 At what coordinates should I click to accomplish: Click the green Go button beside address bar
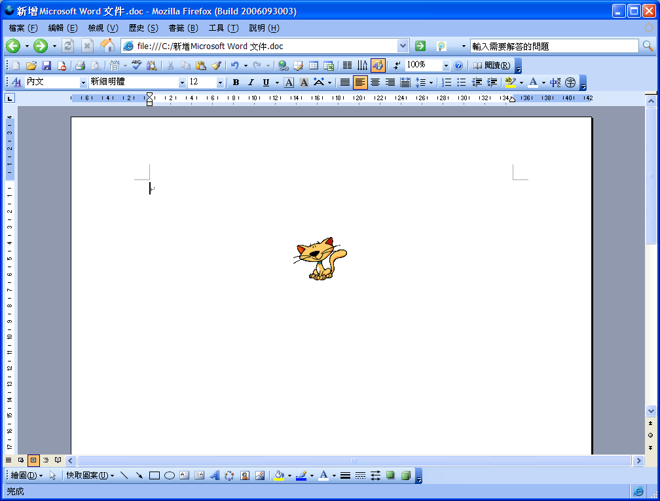(x=420, y=46)
